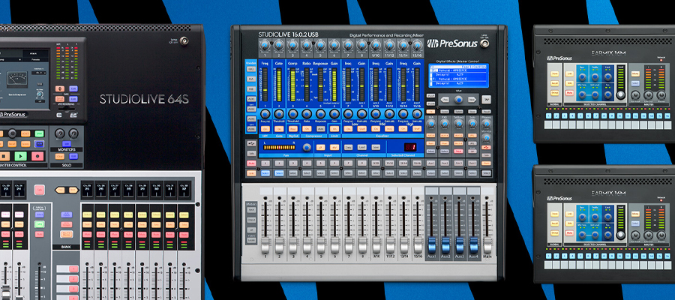Image resolution: width=675 pixels, height=300 pixels.
Task: Turn a Monitors knob on StudioLive 64S
Action: point(60,133)
